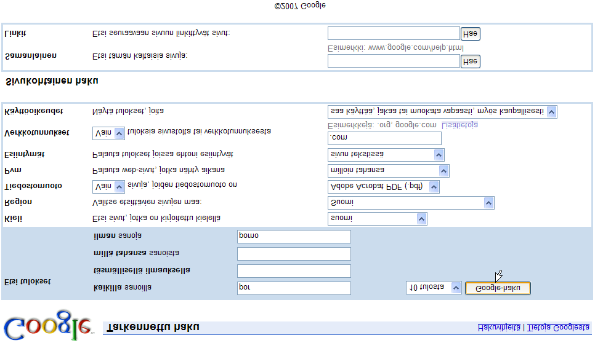The width and height of the screenshot is (595, 343).
Task: Click the 'kaikilla sanoilla' input field
Action: (294, 288)
